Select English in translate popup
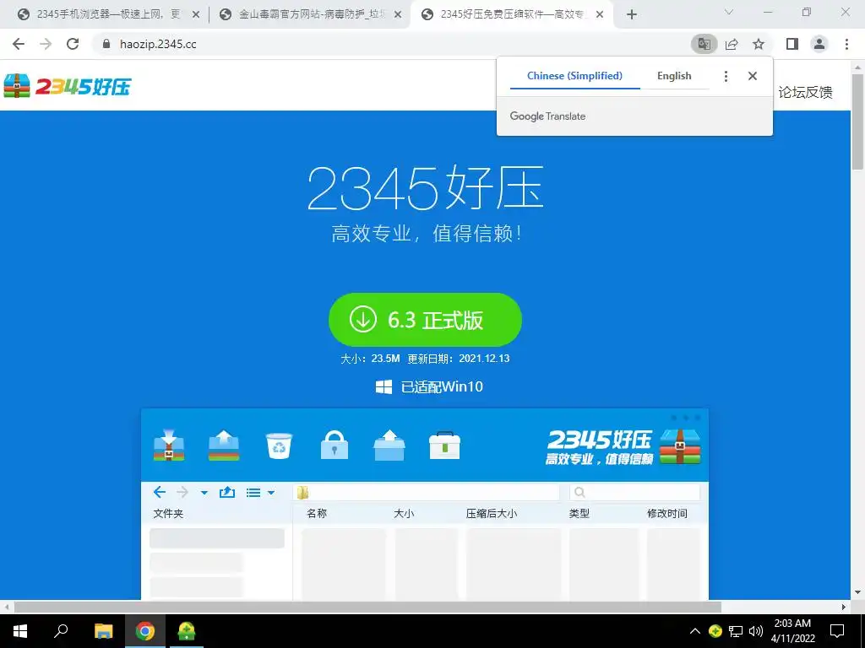This screenshot has width=865, height=648. point(674,76)
